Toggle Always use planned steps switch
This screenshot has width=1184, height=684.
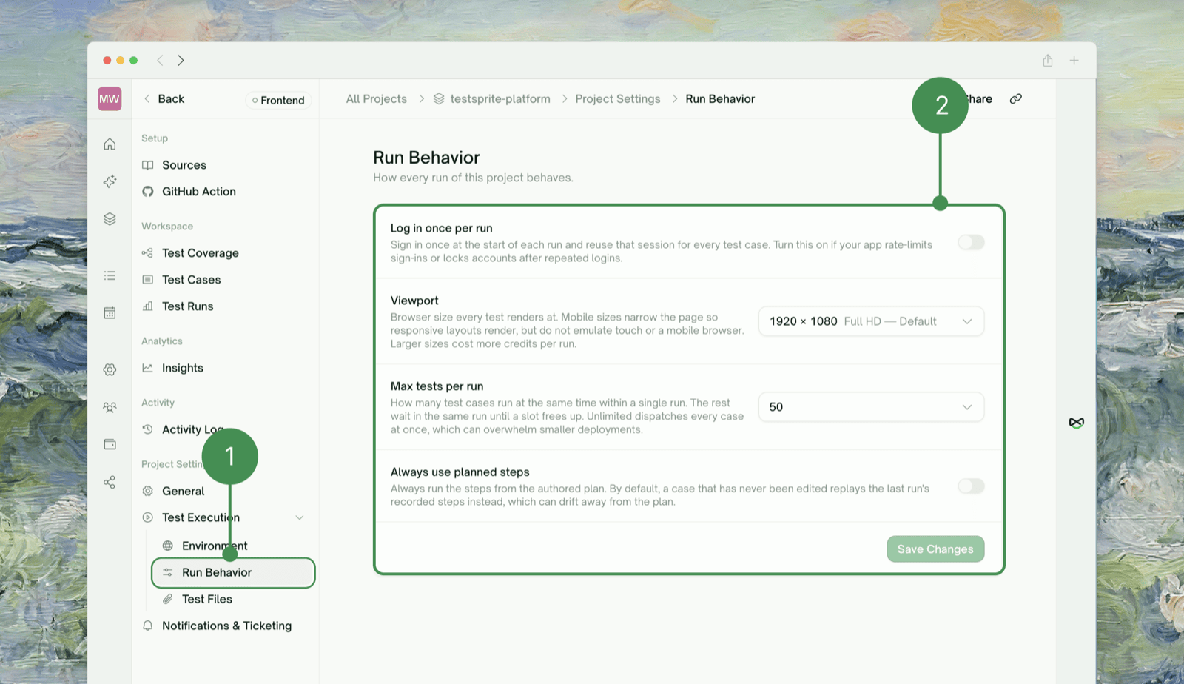(x=971, y=486)
